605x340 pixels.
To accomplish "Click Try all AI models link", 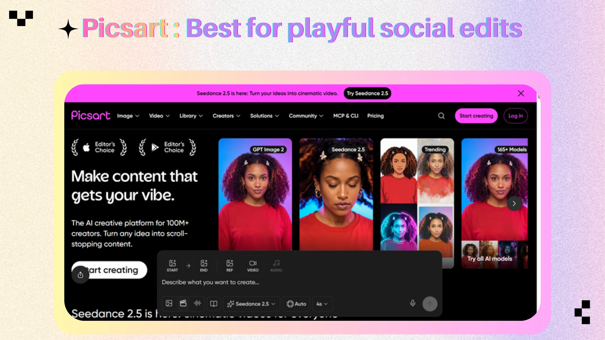I will tap(490, 259).
